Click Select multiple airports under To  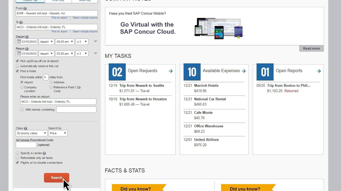pyautogui.click(x=85, y=32)
